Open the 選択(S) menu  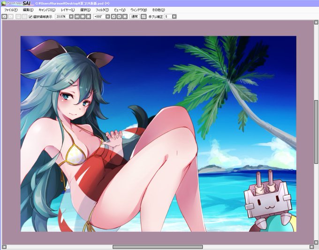[85, 10]
